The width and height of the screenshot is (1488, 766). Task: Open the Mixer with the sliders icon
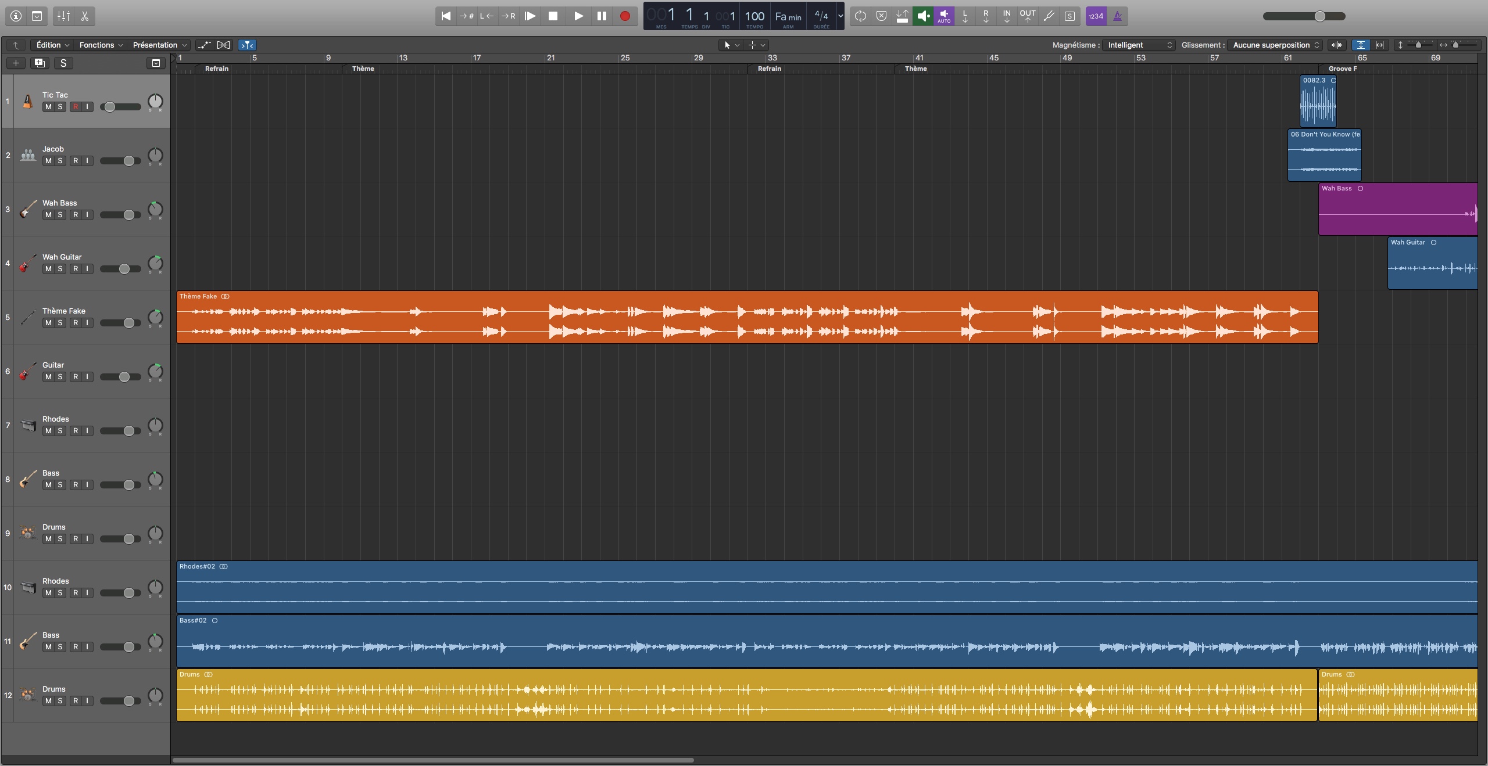point(63,16)
